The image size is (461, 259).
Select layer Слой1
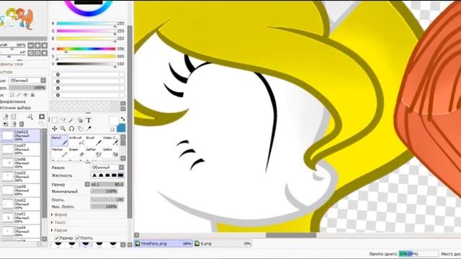(21, 217)
